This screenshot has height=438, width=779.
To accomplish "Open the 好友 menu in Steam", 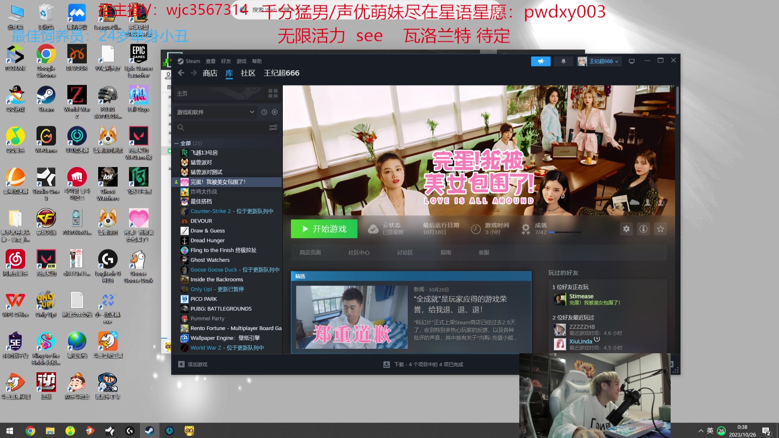I will coord(226,61).
